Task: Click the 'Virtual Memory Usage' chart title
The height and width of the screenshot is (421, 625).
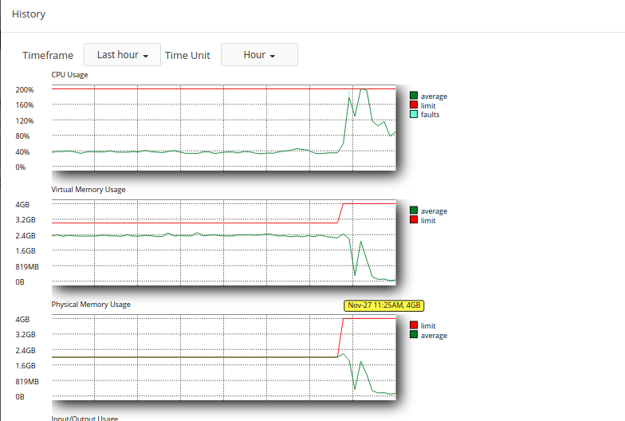Action: point(88,190)
